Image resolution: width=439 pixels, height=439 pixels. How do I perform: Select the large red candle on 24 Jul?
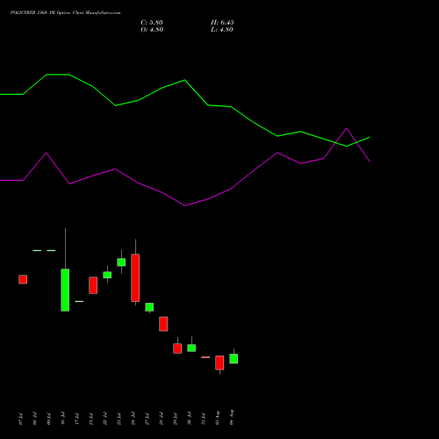(x=135, y=277)
